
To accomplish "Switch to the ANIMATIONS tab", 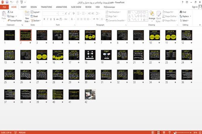I will click(x=62, y=7).
